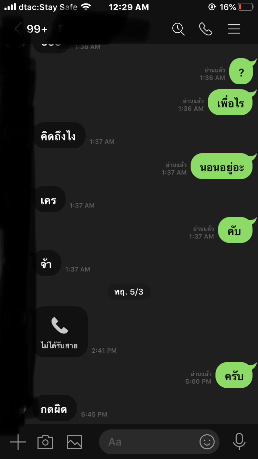
Task: Tap the received "เคร" message bubble
Action: point(49,199)
